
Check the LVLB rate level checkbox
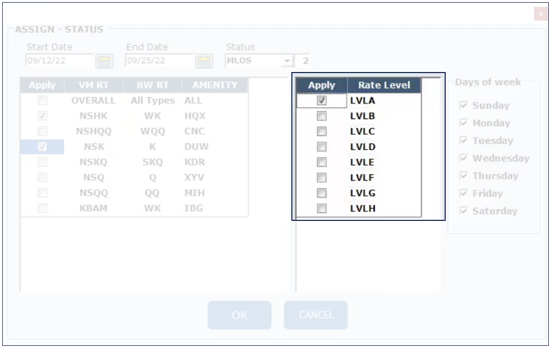pyautogui.click(x=322, y=116)
